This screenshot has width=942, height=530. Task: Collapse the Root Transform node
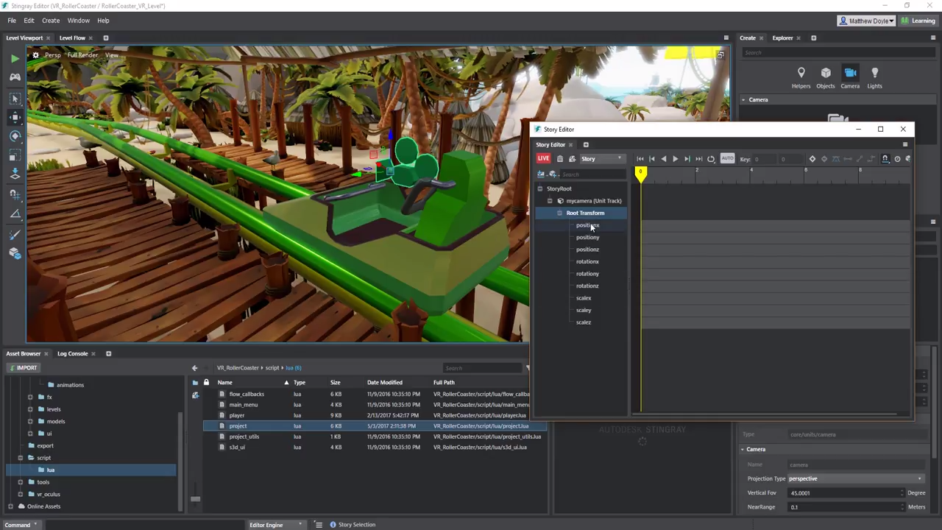pos(559,213)
